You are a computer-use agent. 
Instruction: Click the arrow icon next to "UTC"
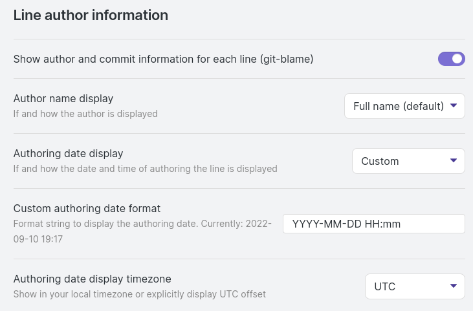(x=454, y=286)
